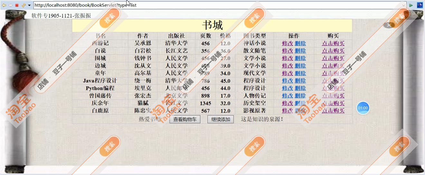
Task: Select the 图书类型 column header
Action: [x=254, y=36]
